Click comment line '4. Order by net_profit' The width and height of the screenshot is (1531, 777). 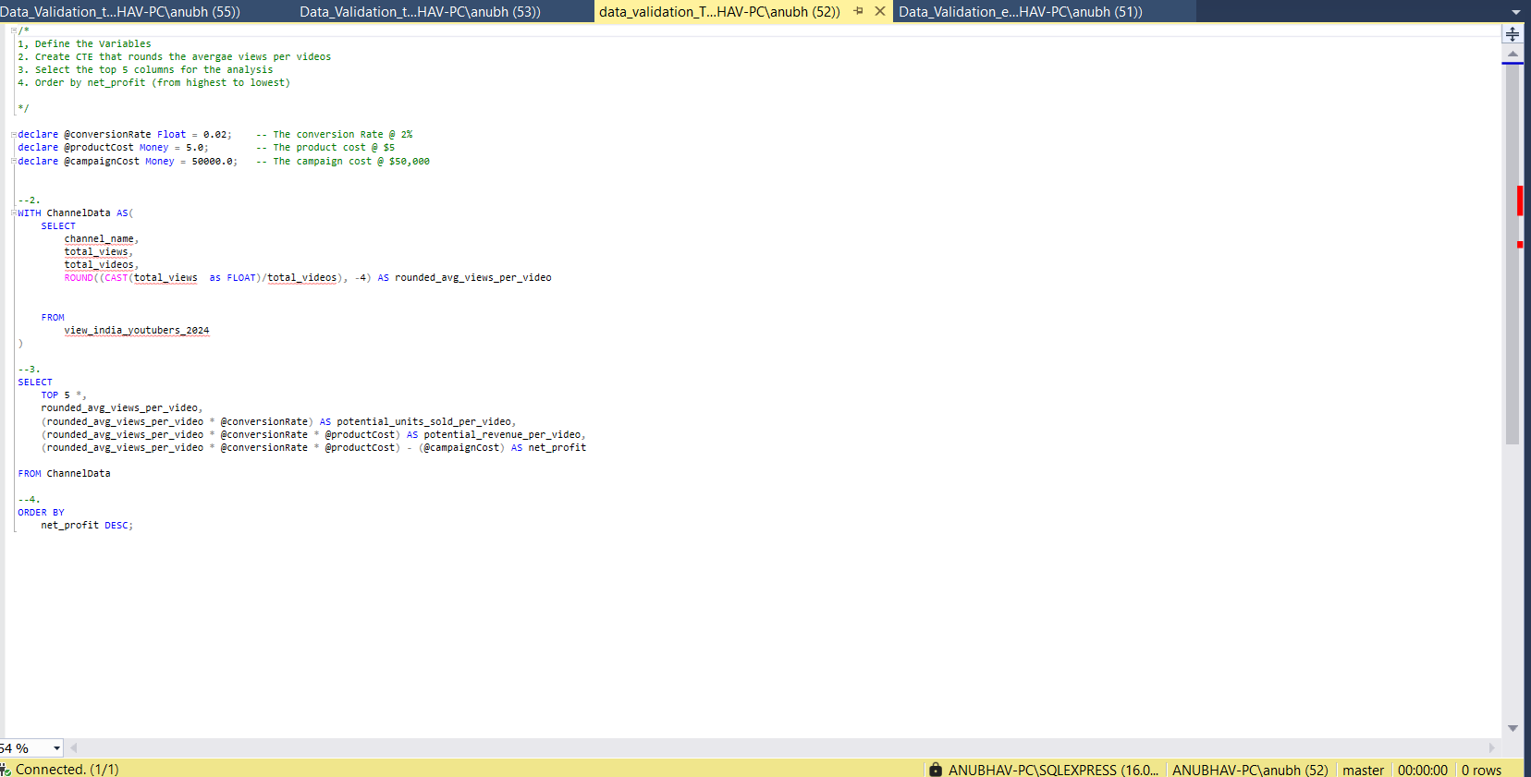[x=153, y=82]
